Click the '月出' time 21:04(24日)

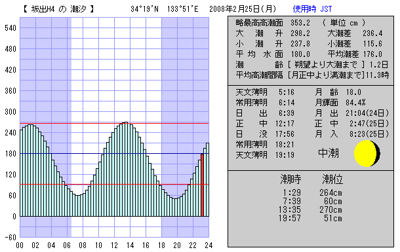367,113
